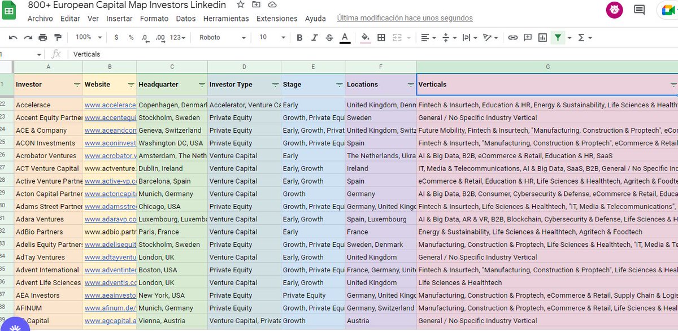Open text rotation dropdown
The height and width of the screenshot is (331, 678).
(491, 38)
